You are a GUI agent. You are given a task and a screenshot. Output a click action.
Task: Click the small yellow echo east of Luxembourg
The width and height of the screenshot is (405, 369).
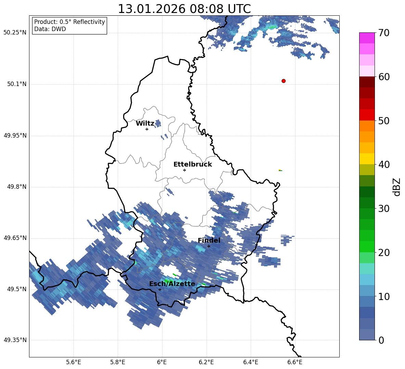point(280,170)
